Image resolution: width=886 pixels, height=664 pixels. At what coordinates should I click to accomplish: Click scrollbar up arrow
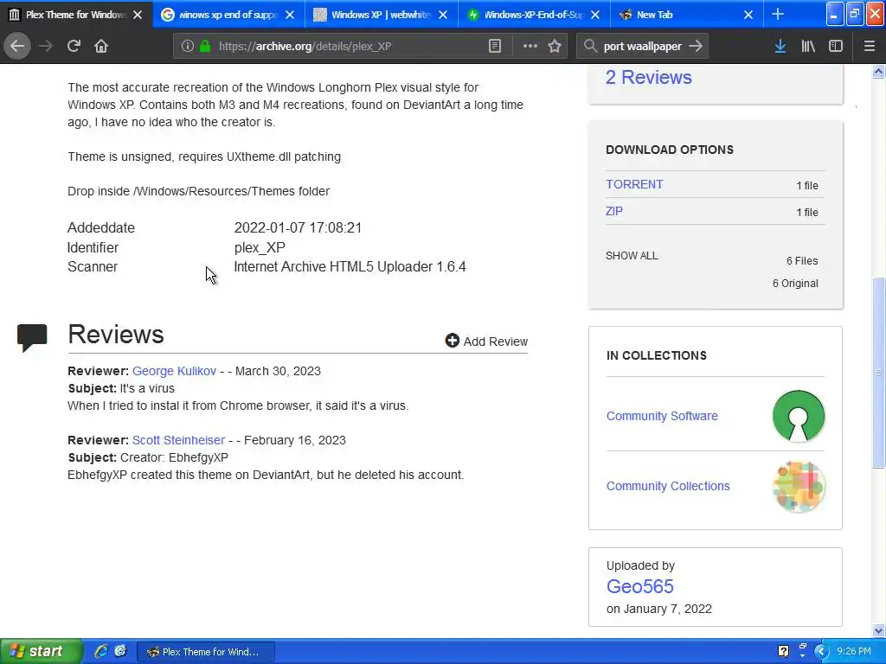click(878, 71)
